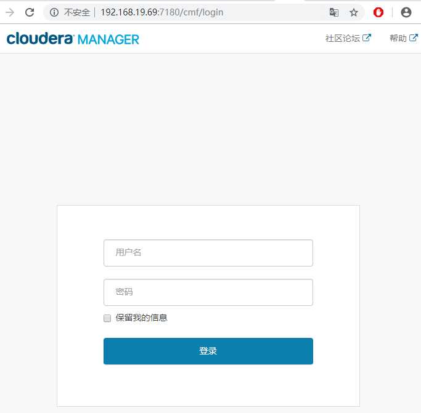
Task: Tick the 保留我的信息 checkbox
Action: point(107,318)
